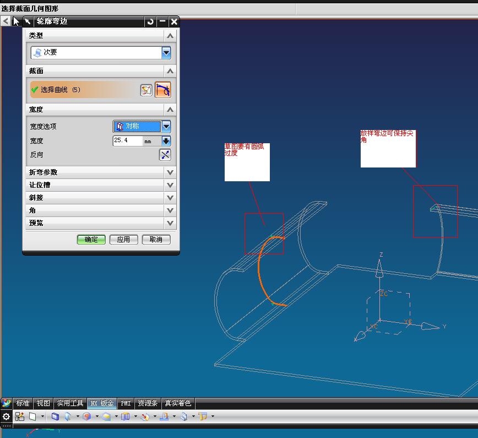Open dropdown arrow next to Flange tool icon
Screen dimensions: 478x438
pyautogui.click(x=78, y=416)
